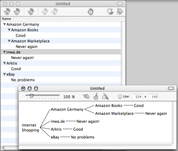Collapse the Amazon Germany outline item
The height and width of the screenshot is (151, 178).
click(5, 24)
